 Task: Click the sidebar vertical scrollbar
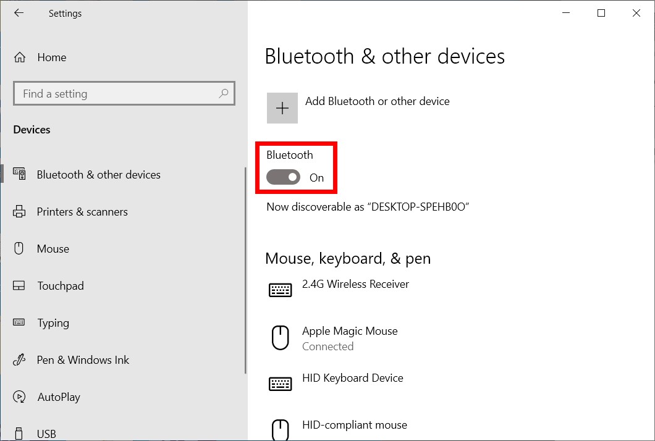pyautogui.click(x=245, y=272)
